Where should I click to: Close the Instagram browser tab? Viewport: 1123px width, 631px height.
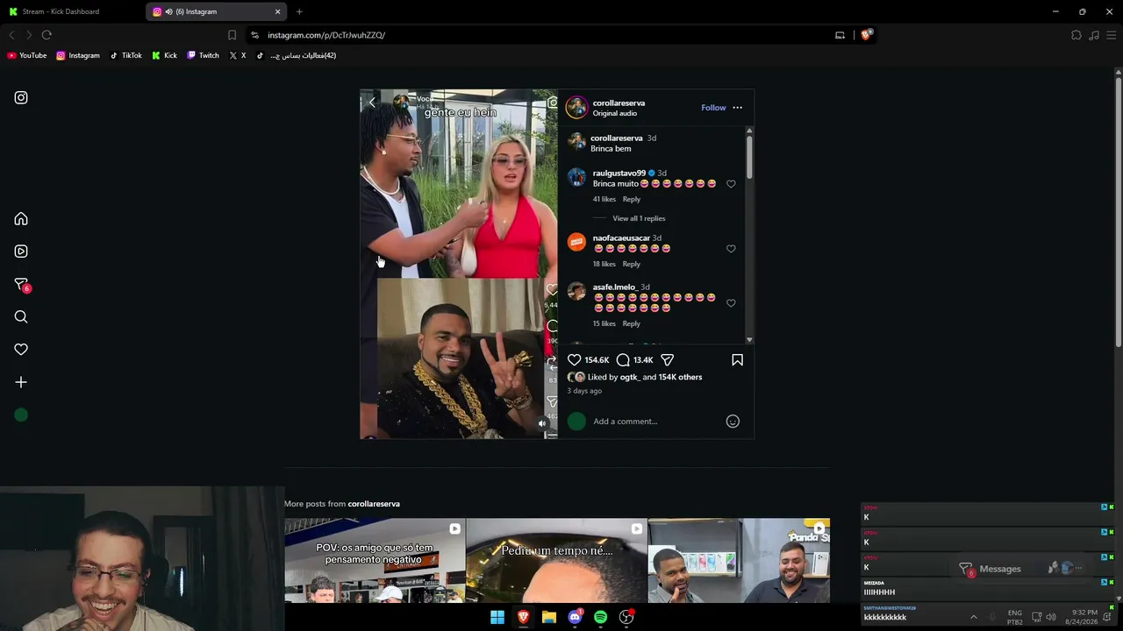tap(278, 11)
